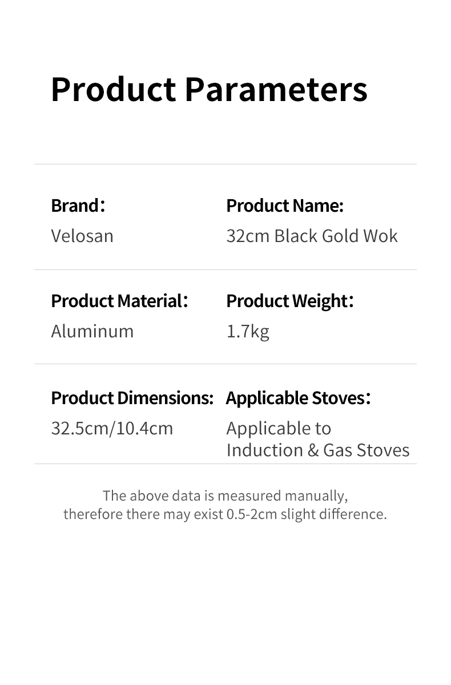
Task: Click the divider under the Brand row
Action: 226,269
